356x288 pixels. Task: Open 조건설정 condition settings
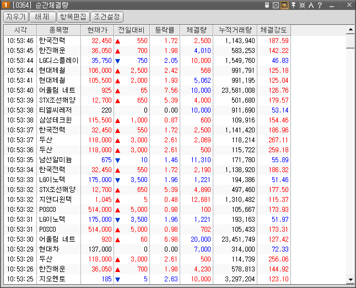pyautogui.click(x=107, y=17)
